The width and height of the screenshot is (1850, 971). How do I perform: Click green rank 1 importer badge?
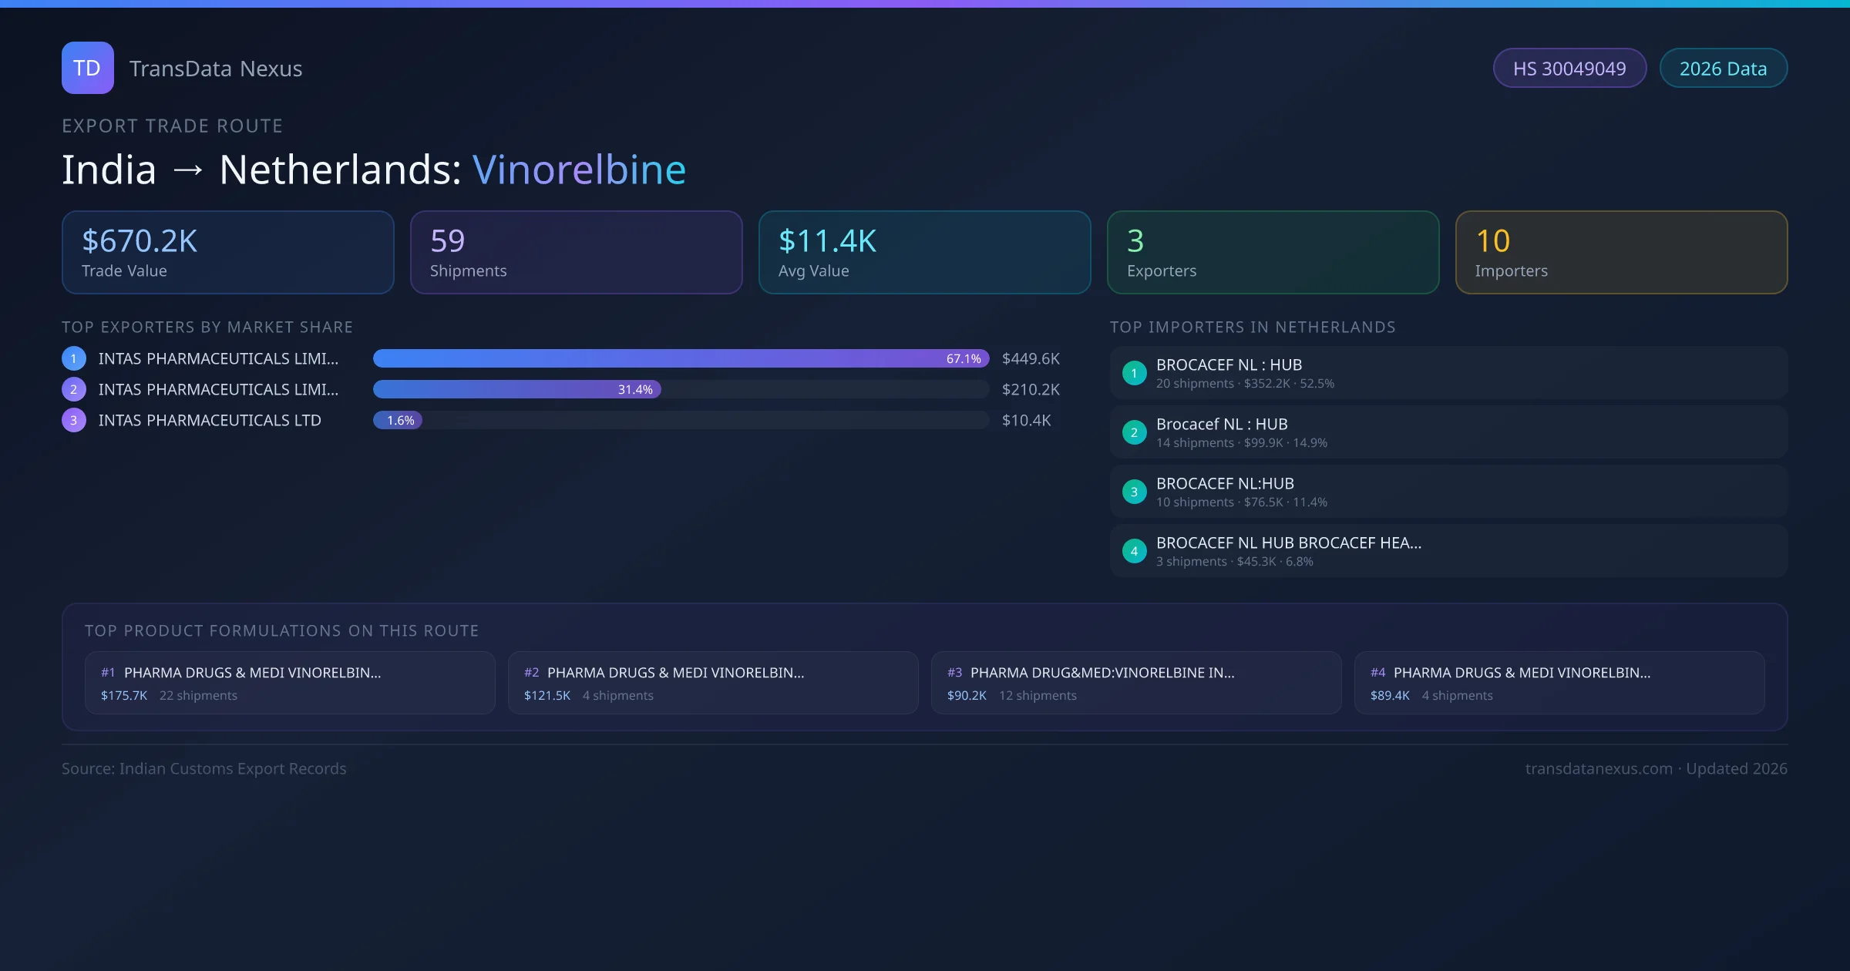(1134, 373)
